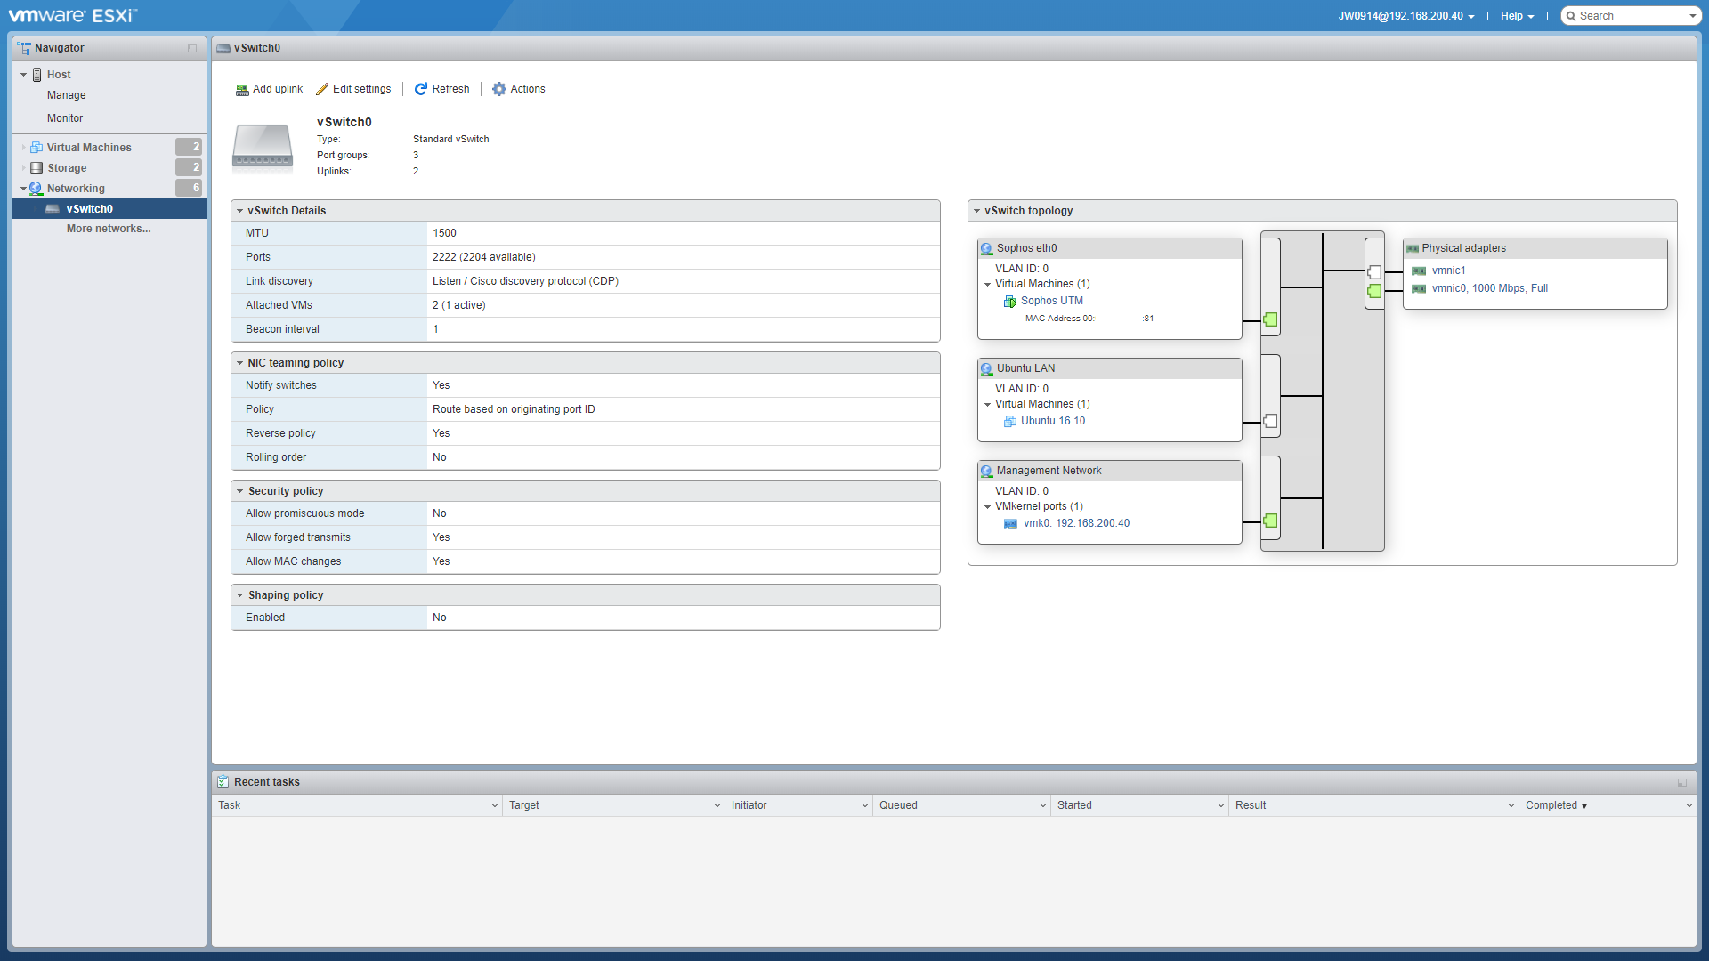The width and height of the screenshot is (1709, 961).
Task: Click the vmk0 VMkernel port icon
Action: (x=1010, y=524)
